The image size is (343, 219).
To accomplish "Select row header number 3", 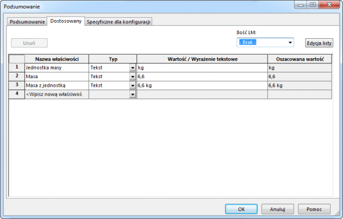I will 17,86.
